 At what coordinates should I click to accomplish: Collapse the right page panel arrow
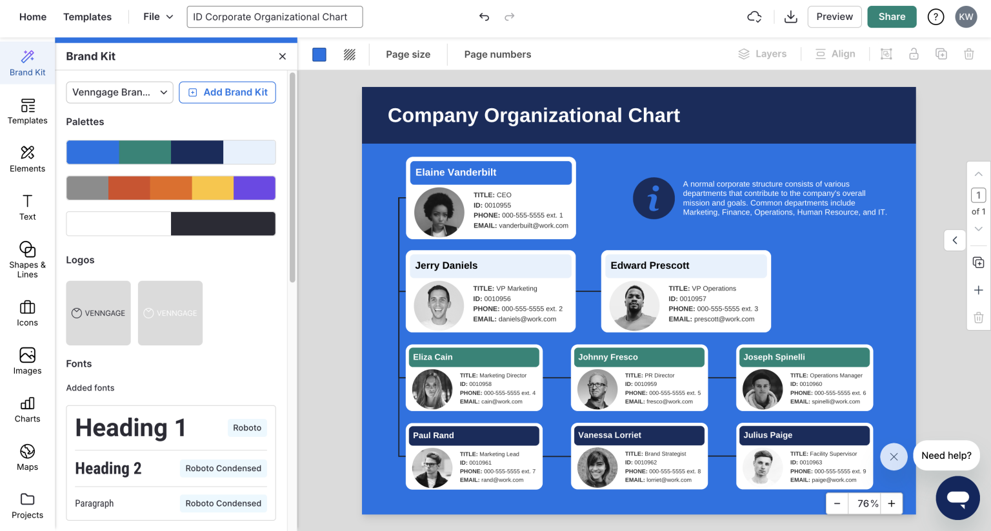[955, 240]
